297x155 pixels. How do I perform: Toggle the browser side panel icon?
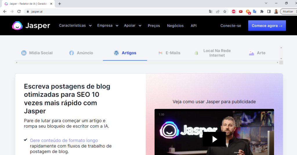coord(269,12)
